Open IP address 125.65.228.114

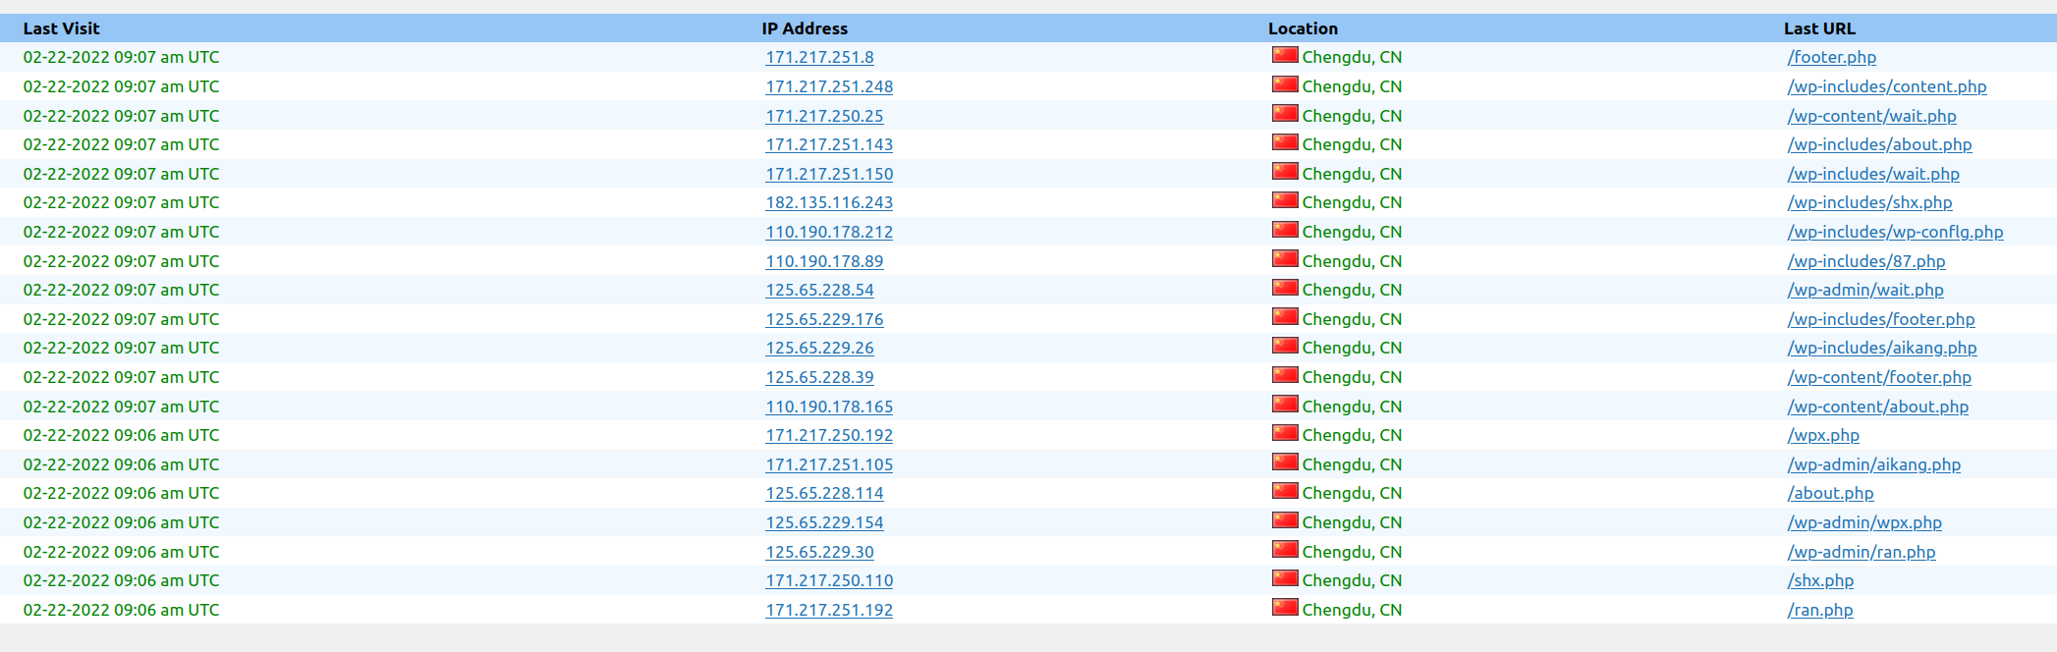824,493
